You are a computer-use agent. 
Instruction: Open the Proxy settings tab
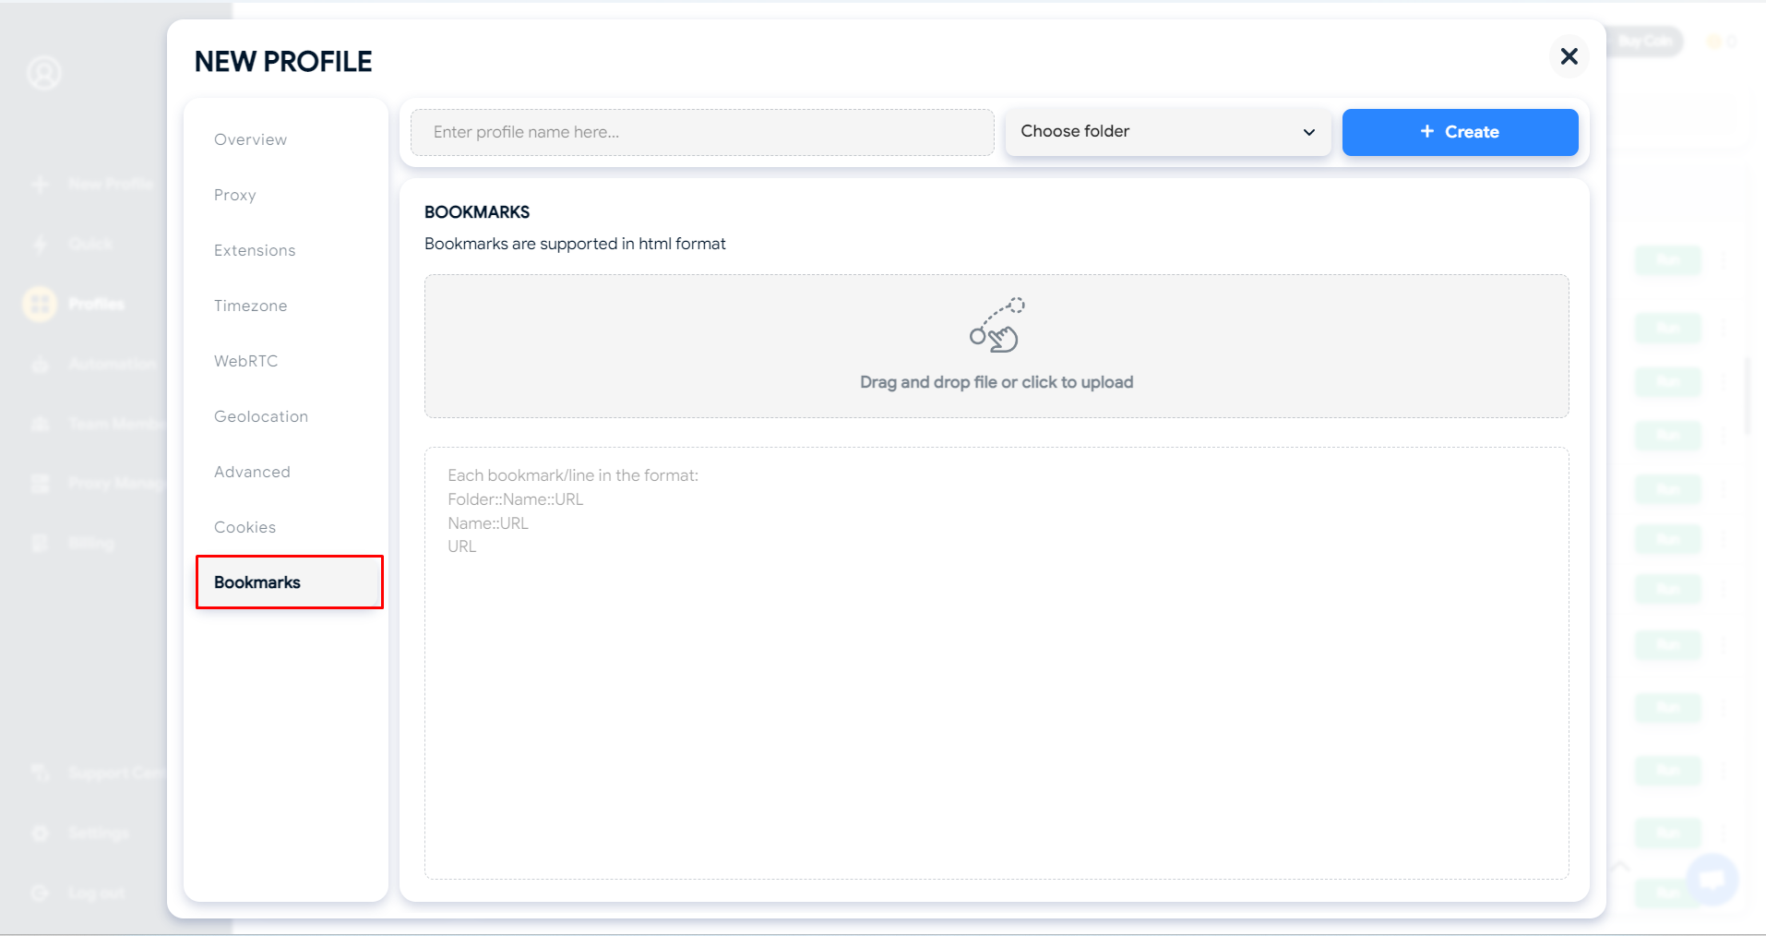pyautogui.click(x=235, y=195)
